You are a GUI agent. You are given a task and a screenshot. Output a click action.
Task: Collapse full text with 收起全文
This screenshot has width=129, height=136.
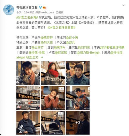tap(32, 57)
